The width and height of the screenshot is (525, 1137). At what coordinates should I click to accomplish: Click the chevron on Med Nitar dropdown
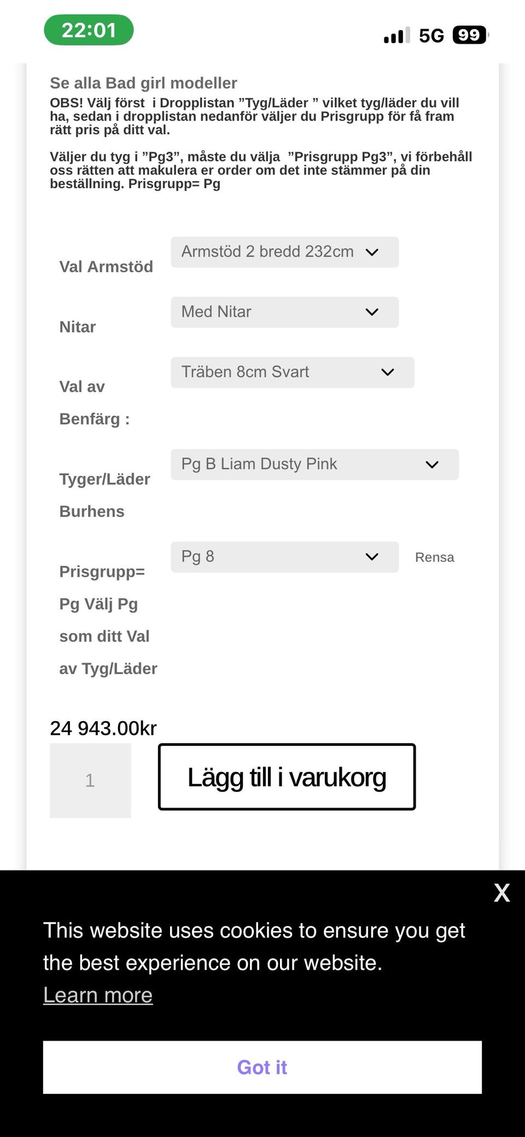[372, 312]
